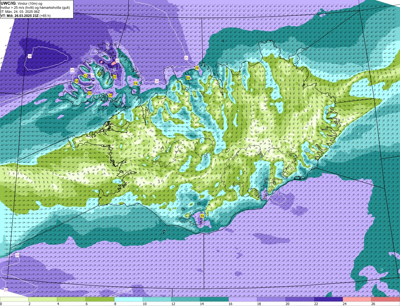Click the yellow 34 peak gust label

202,216
